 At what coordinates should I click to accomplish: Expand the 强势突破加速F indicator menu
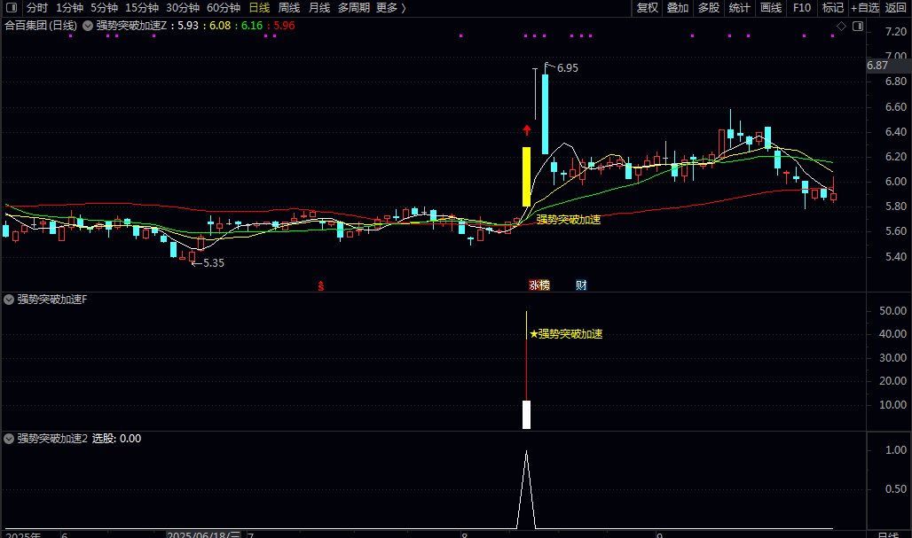tap(9, 300)
